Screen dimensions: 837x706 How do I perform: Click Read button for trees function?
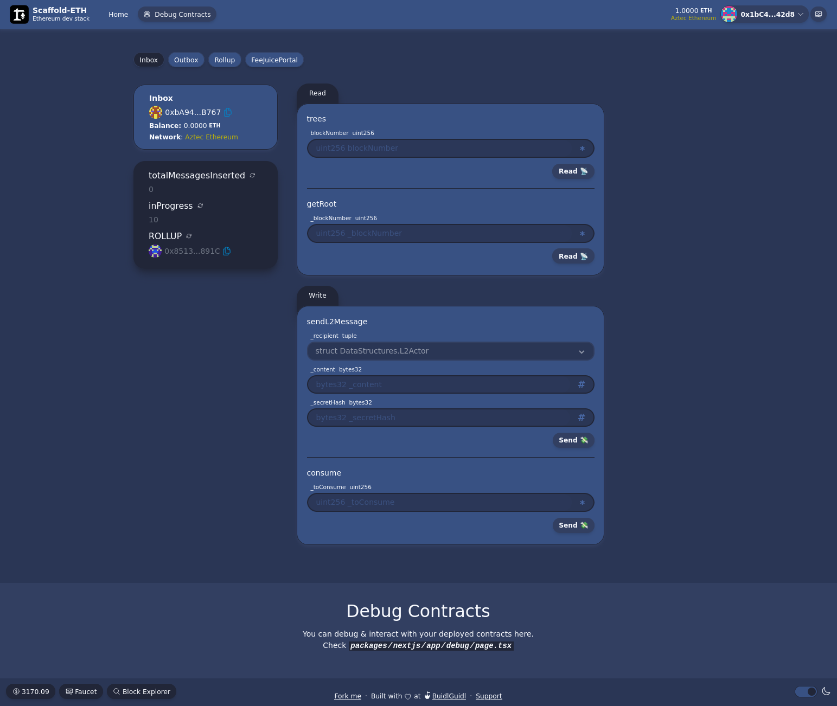click(573, 171)
